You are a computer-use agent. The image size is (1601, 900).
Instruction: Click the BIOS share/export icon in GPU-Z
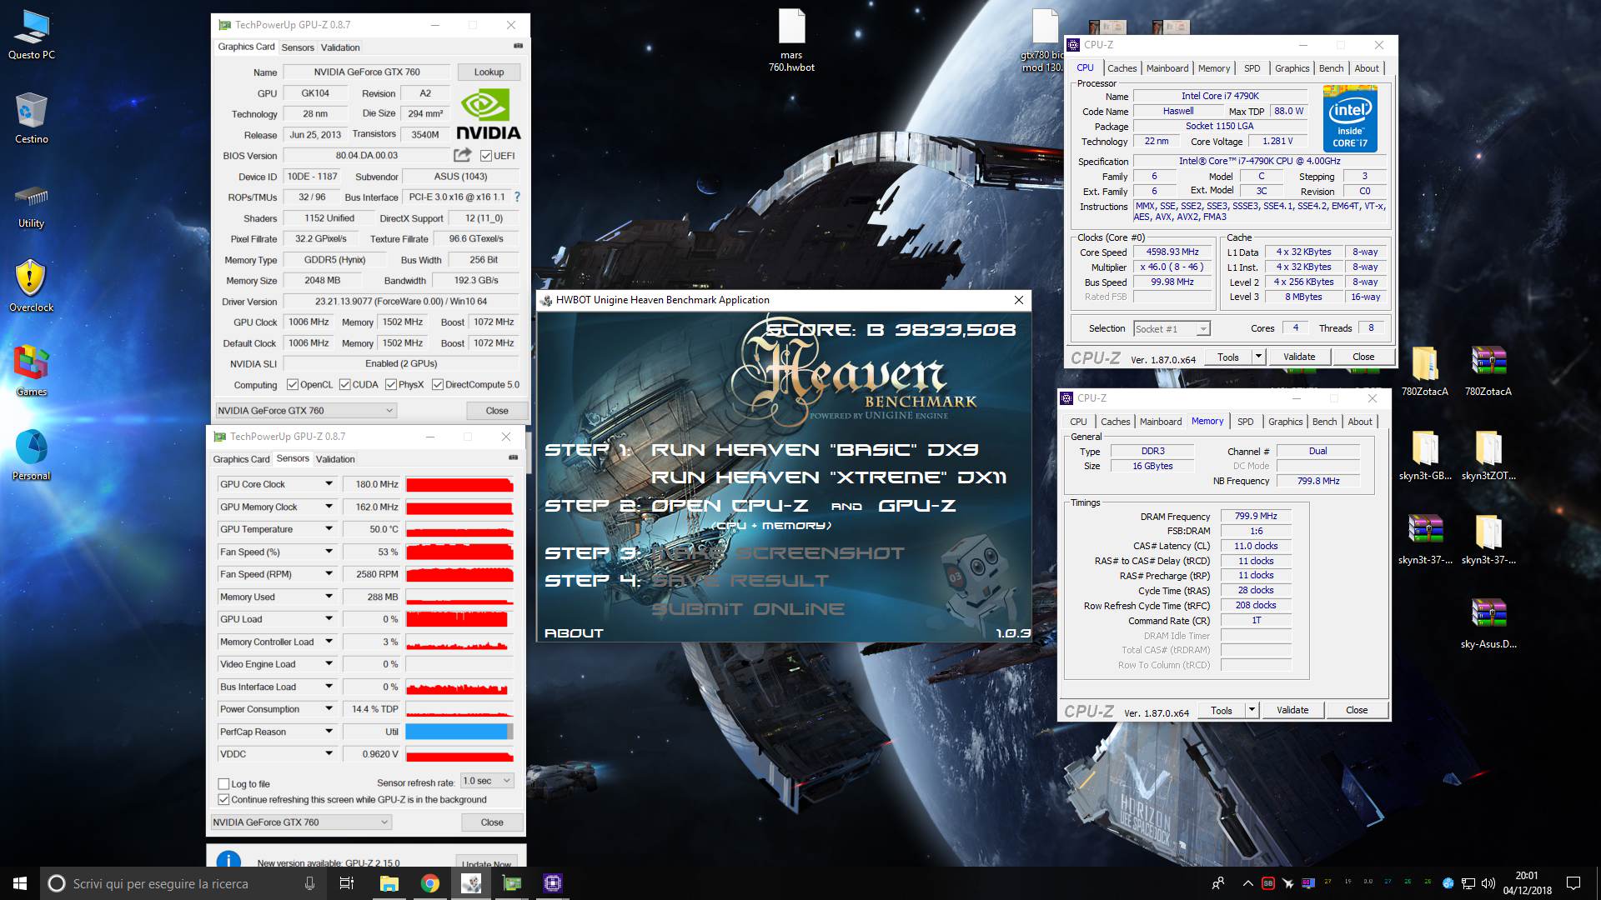(462, 155)
